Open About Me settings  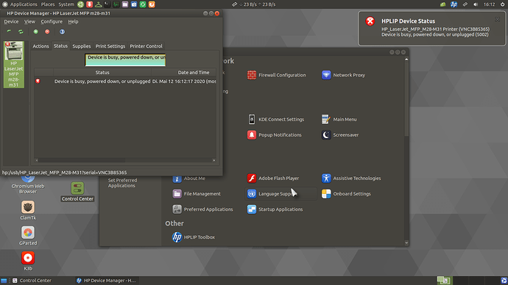[x=188, y=178]
